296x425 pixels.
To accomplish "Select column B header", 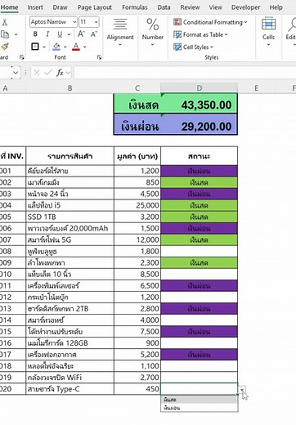I will click(x=70, y=88).
